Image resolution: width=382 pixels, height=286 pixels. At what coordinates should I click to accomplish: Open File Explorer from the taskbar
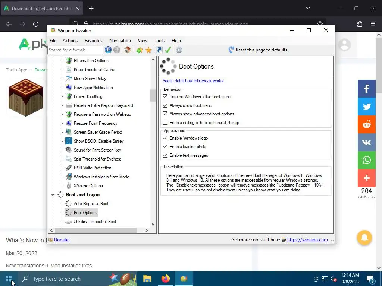(x=147, y=279)
